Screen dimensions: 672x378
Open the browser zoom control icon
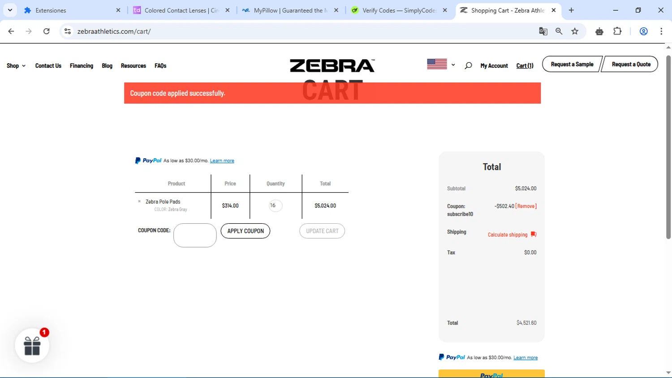click(559, 31)
